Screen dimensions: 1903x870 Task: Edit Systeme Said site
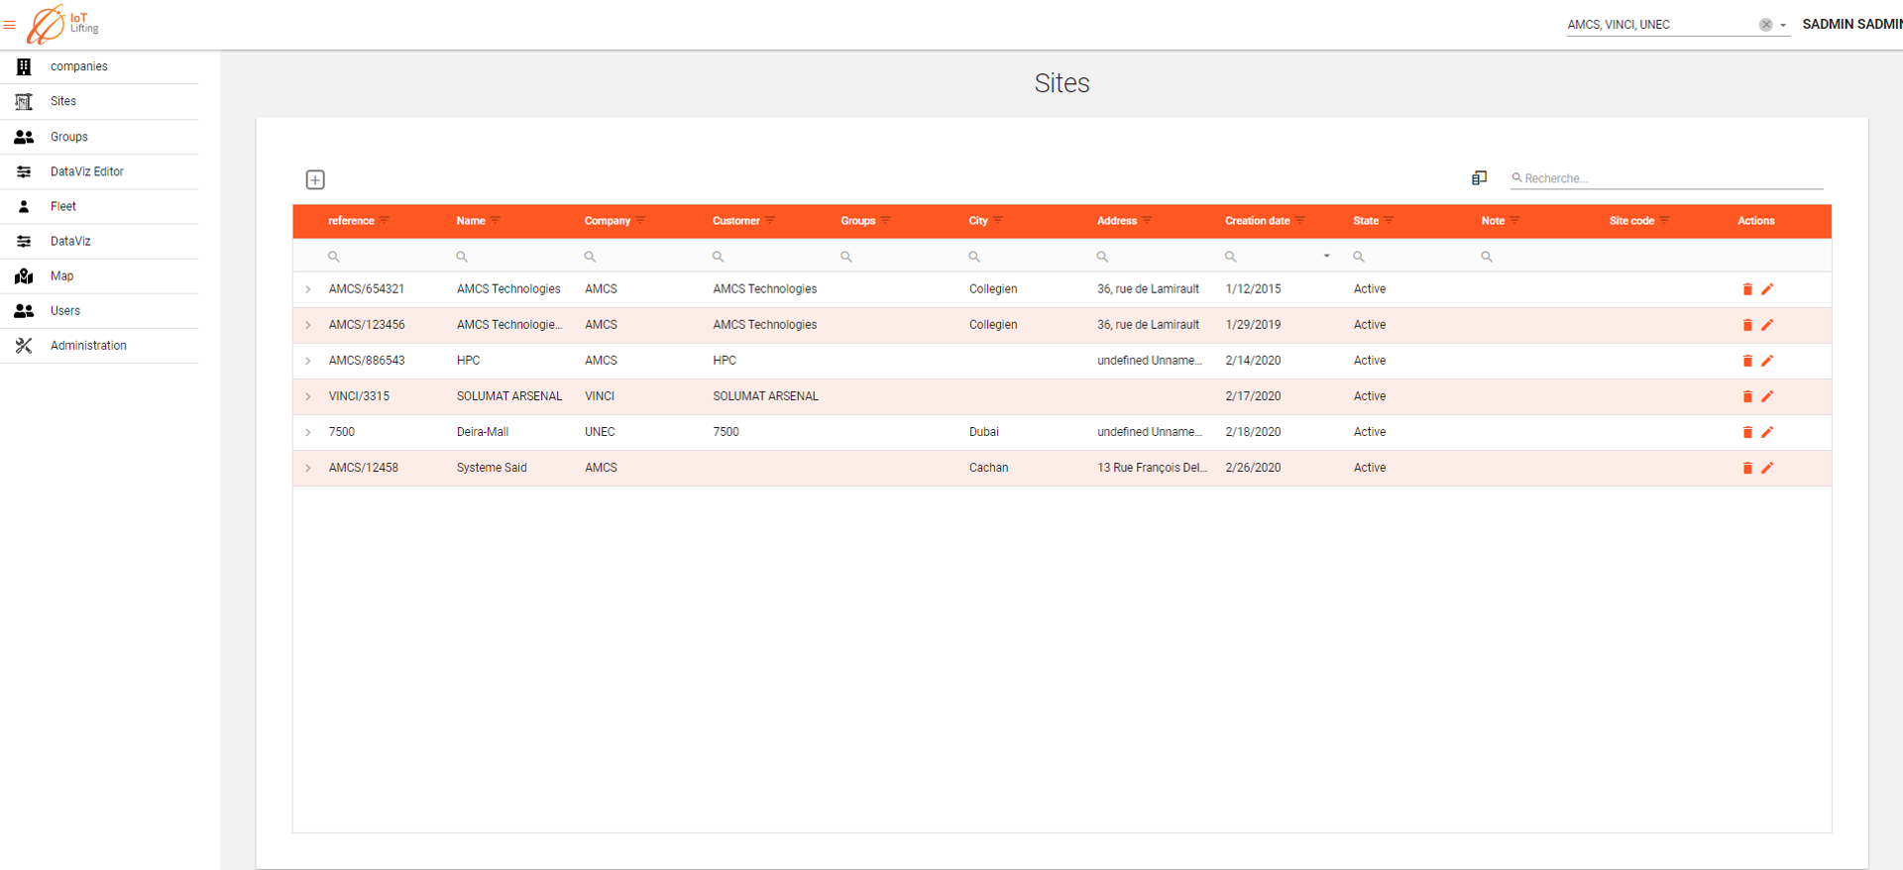pyautogui.click(x=1767, y=468)
